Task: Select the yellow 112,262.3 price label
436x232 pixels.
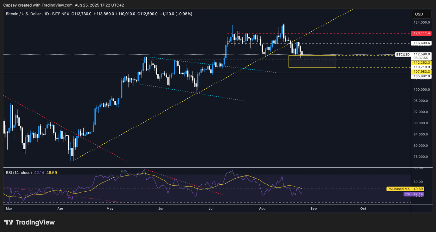Action: click(421, 62)
